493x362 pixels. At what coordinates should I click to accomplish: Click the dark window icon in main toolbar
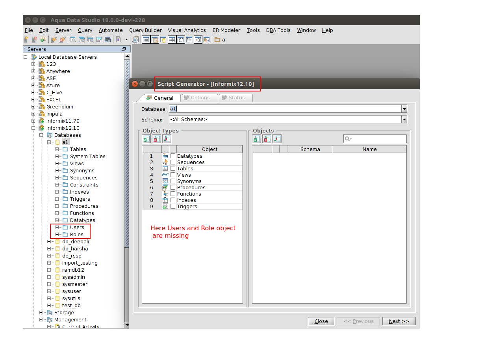click(x=108, y=39)
